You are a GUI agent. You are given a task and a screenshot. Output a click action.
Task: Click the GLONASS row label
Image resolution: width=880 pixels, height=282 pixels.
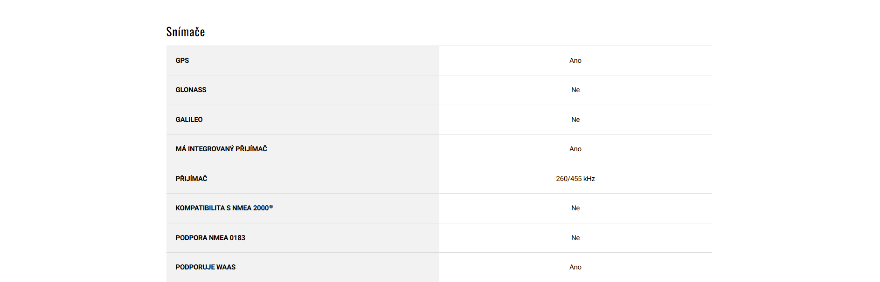(x=191, y=90)
